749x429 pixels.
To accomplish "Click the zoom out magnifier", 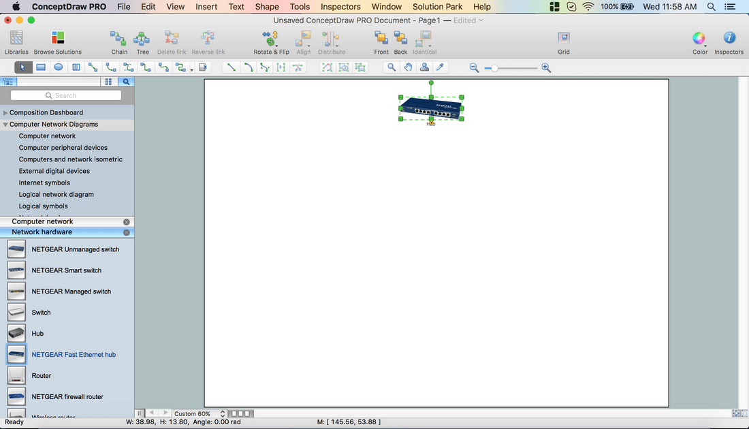I will tap(474, 68).
